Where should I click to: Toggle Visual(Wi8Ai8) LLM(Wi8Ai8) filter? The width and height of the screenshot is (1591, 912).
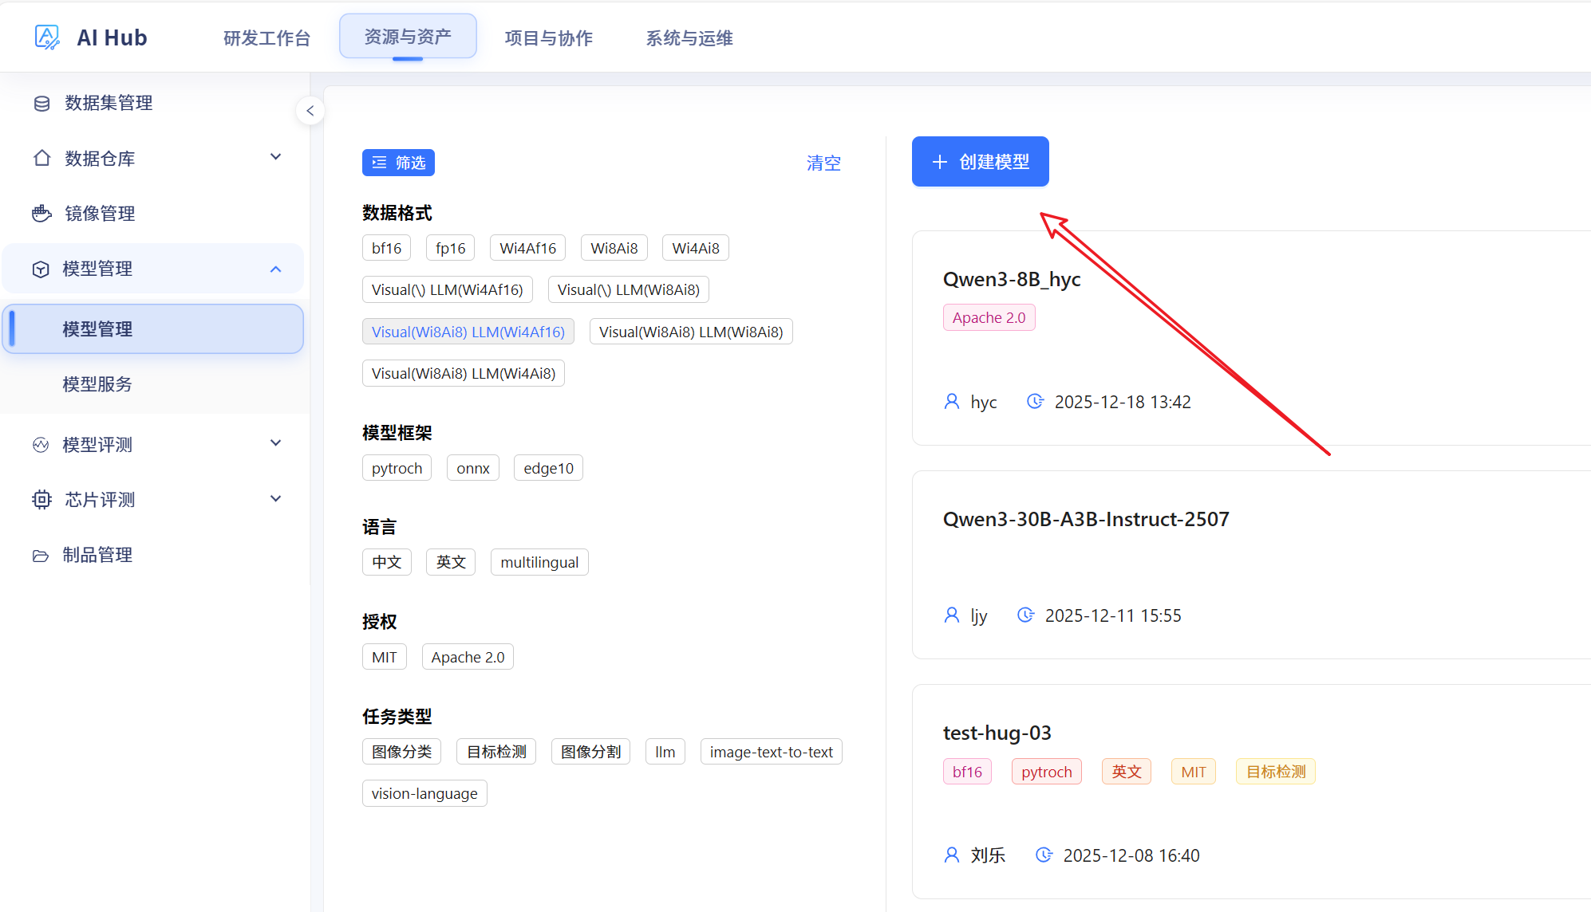coord(691,332)
